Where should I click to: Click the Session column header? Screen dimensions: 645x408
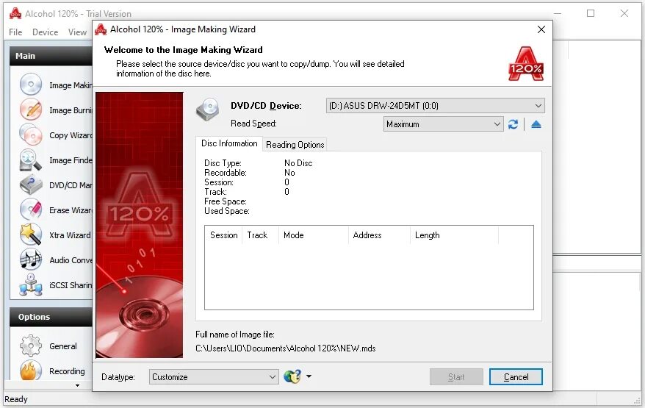[x=224, y=235]
